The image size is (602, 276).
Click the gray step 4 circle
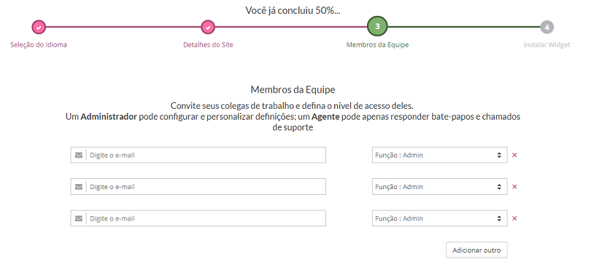pos(547,27)
